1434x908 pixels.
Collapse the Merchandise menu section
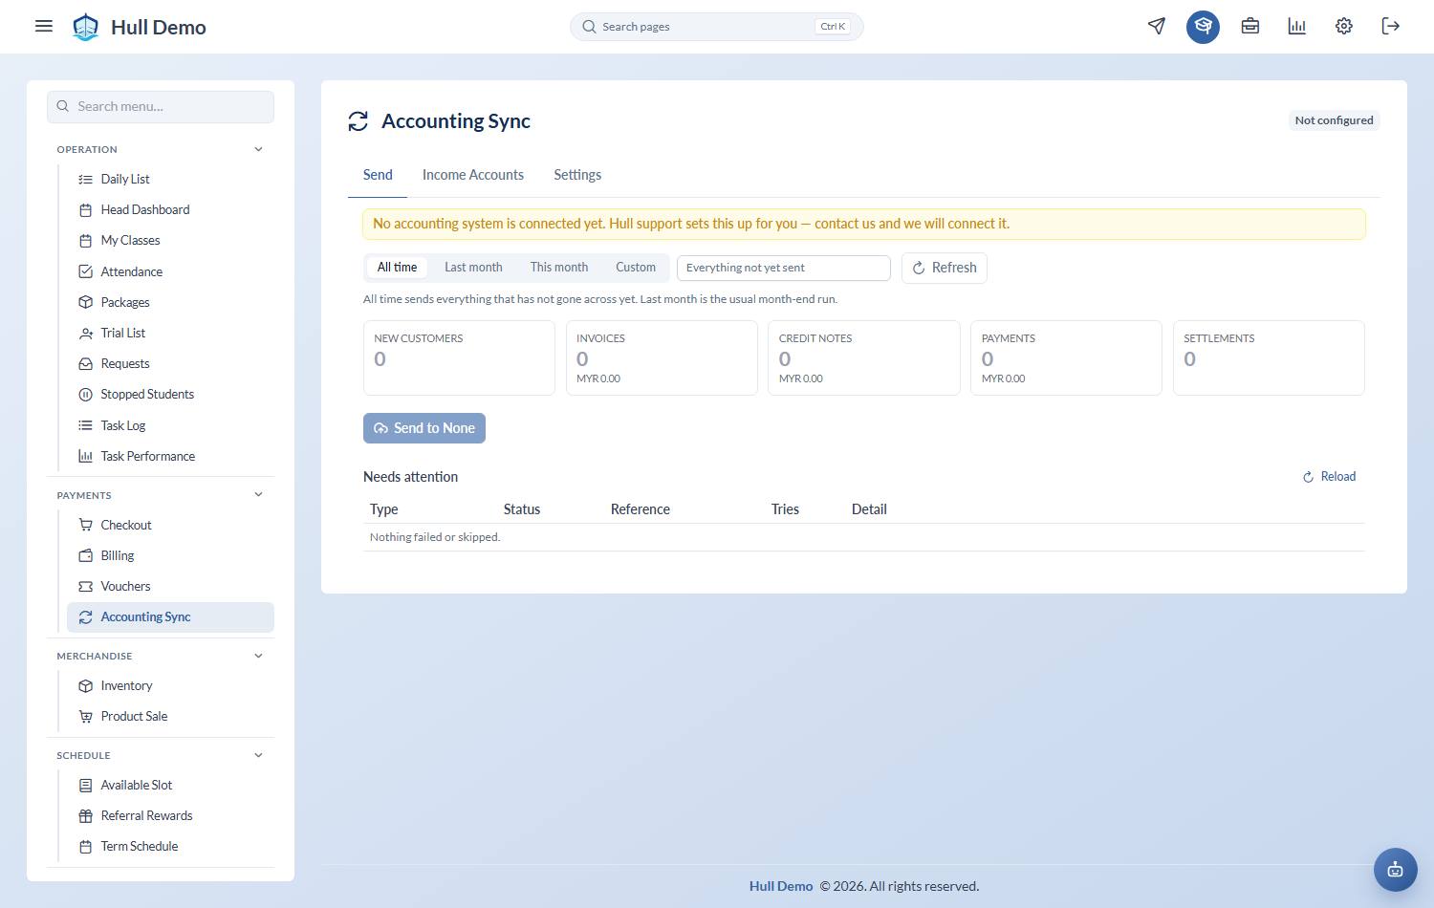258,656
